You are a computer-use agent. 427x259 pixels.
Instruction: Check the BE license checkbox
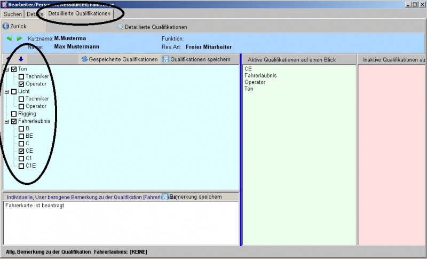[21, 136]
